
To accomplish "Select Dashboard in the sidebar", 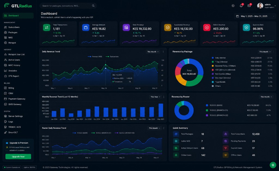I will tap(18, 15).
